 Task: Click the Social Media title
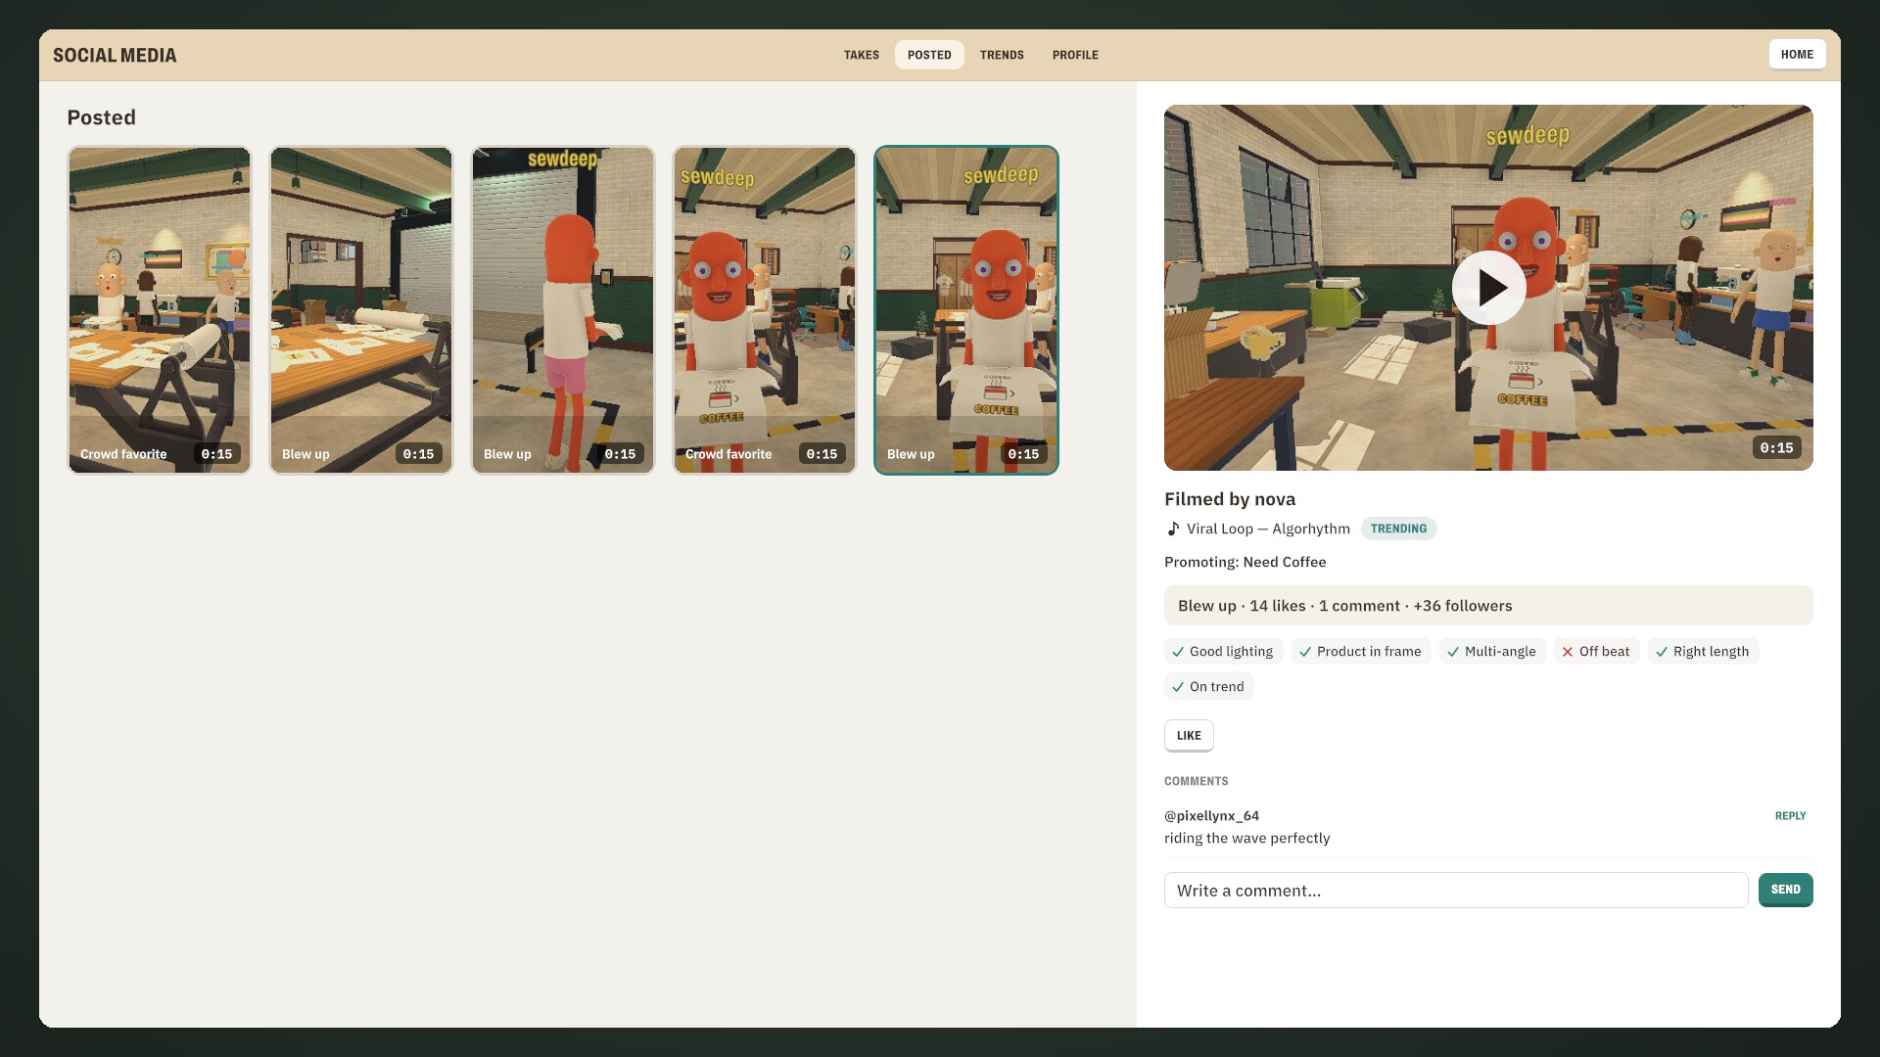(x=115, y=56)
